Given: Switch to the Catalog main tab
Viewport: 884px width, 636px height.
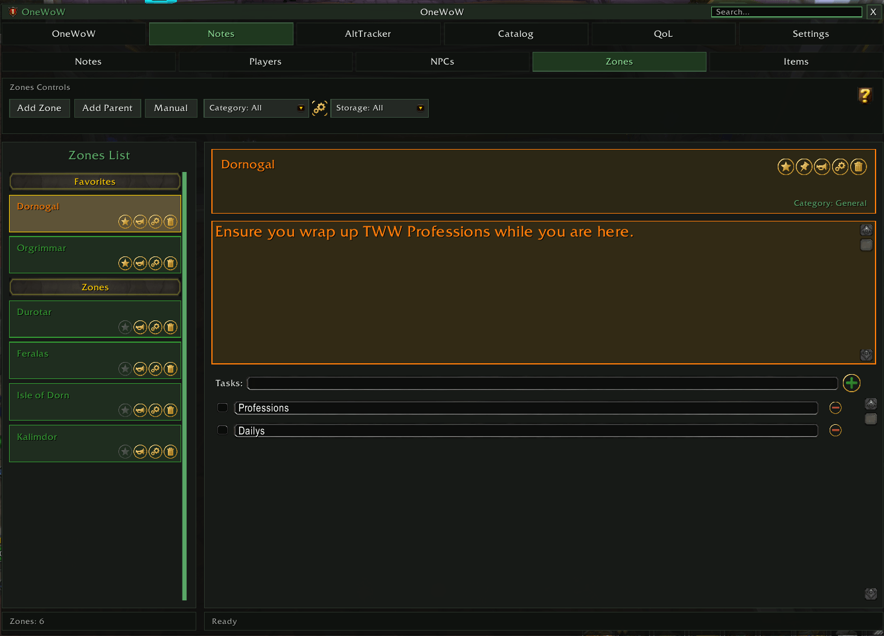Looking at the screenshot, I should pos(516,34).
